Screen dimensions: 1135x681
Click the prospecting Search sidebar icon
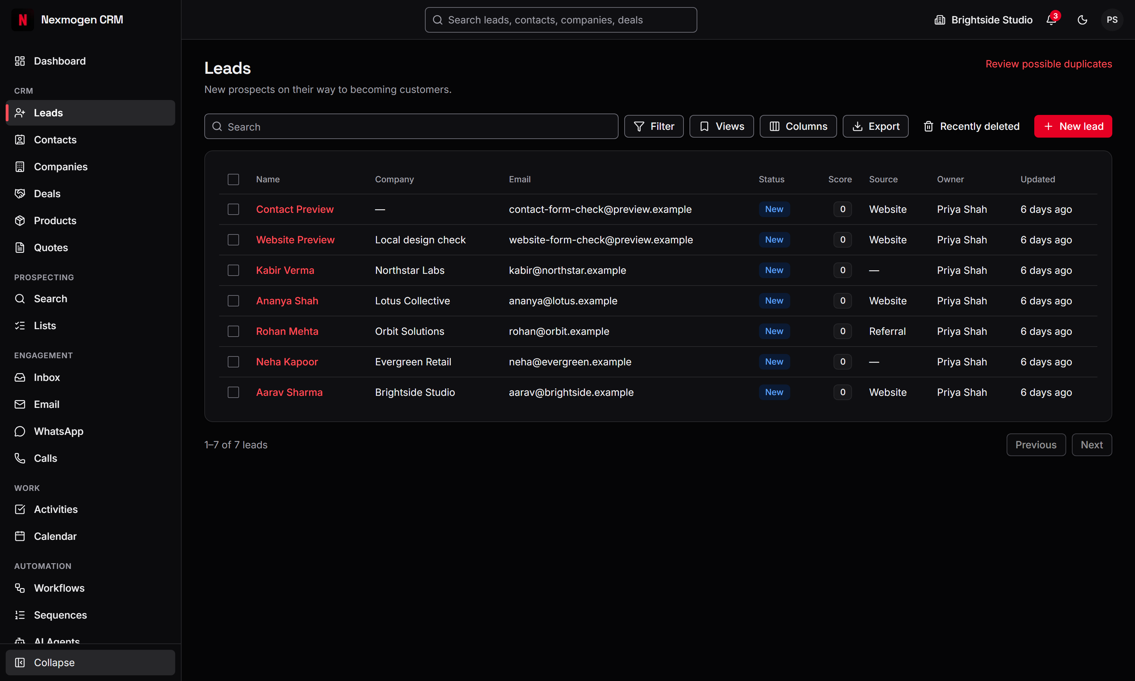click(20, 299)
